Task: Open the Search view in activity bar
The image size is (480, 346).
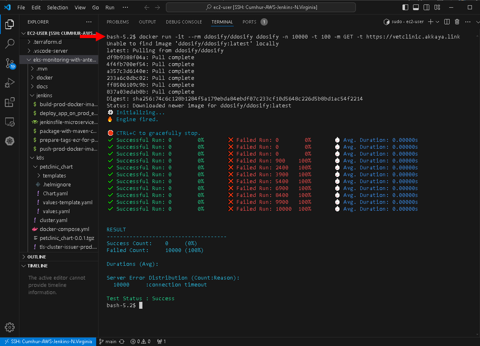Action: tap(10, 44)
